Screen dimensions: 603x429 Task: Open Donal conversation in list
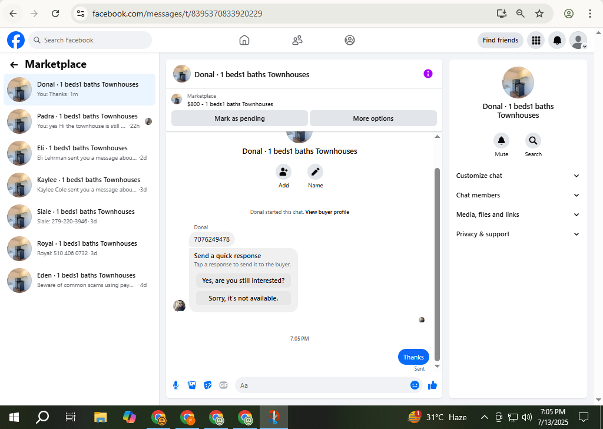[x=79, y=89]
